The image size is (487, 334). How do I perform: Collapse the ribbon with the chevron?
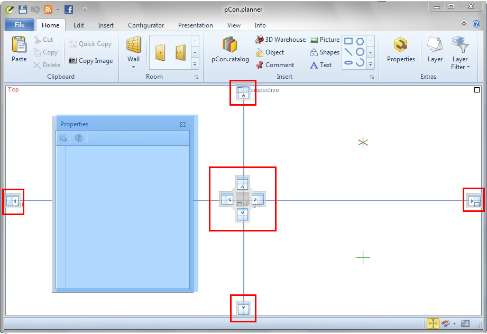tap(464, 24)
